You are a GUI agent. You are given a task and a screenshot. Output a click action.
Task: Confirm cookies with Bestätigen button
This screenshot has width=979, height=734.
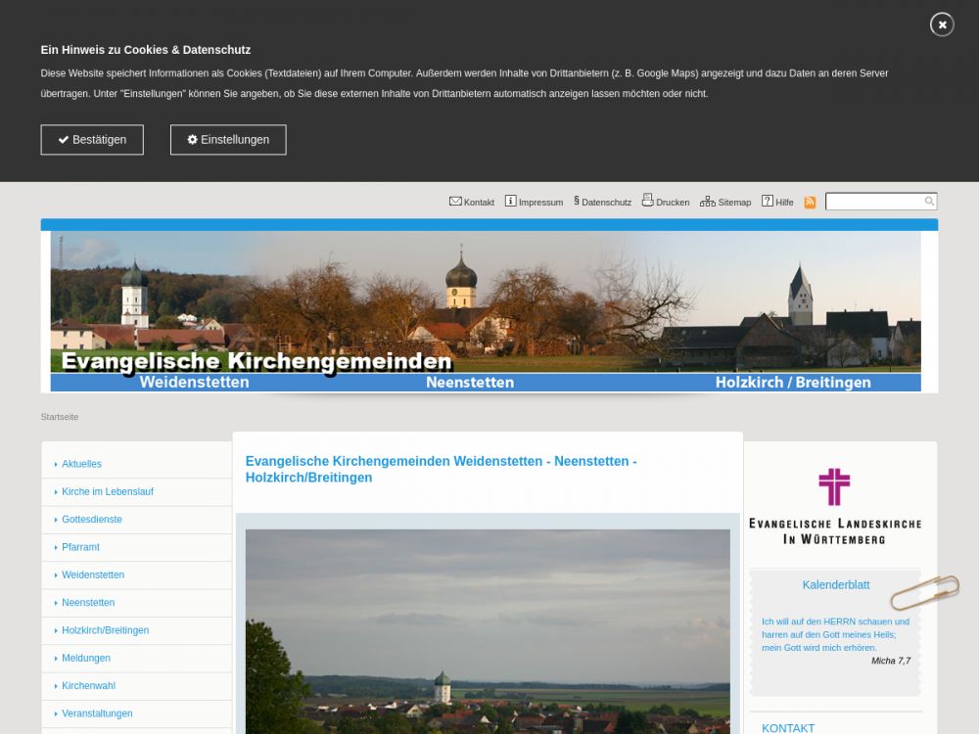pyautogui.click(x=92, y=140)
